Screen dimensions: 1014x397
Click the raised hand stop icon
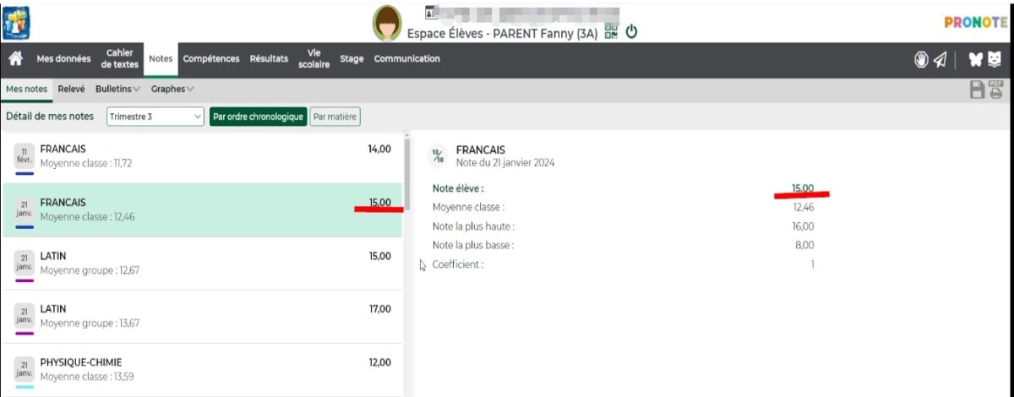[921, 59]
